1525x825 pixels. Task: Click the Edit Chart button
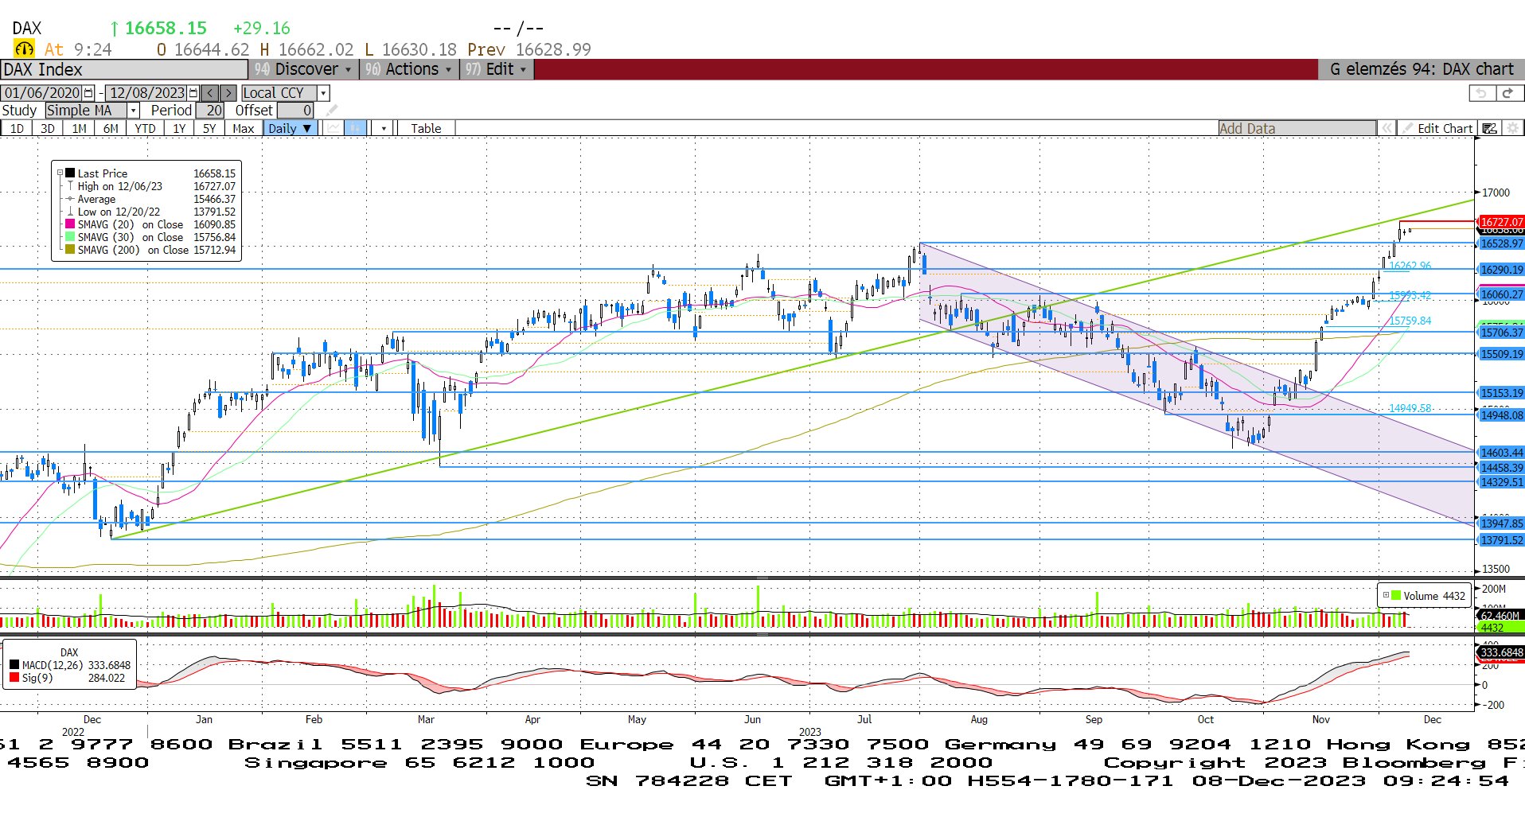click(1438, 128)
